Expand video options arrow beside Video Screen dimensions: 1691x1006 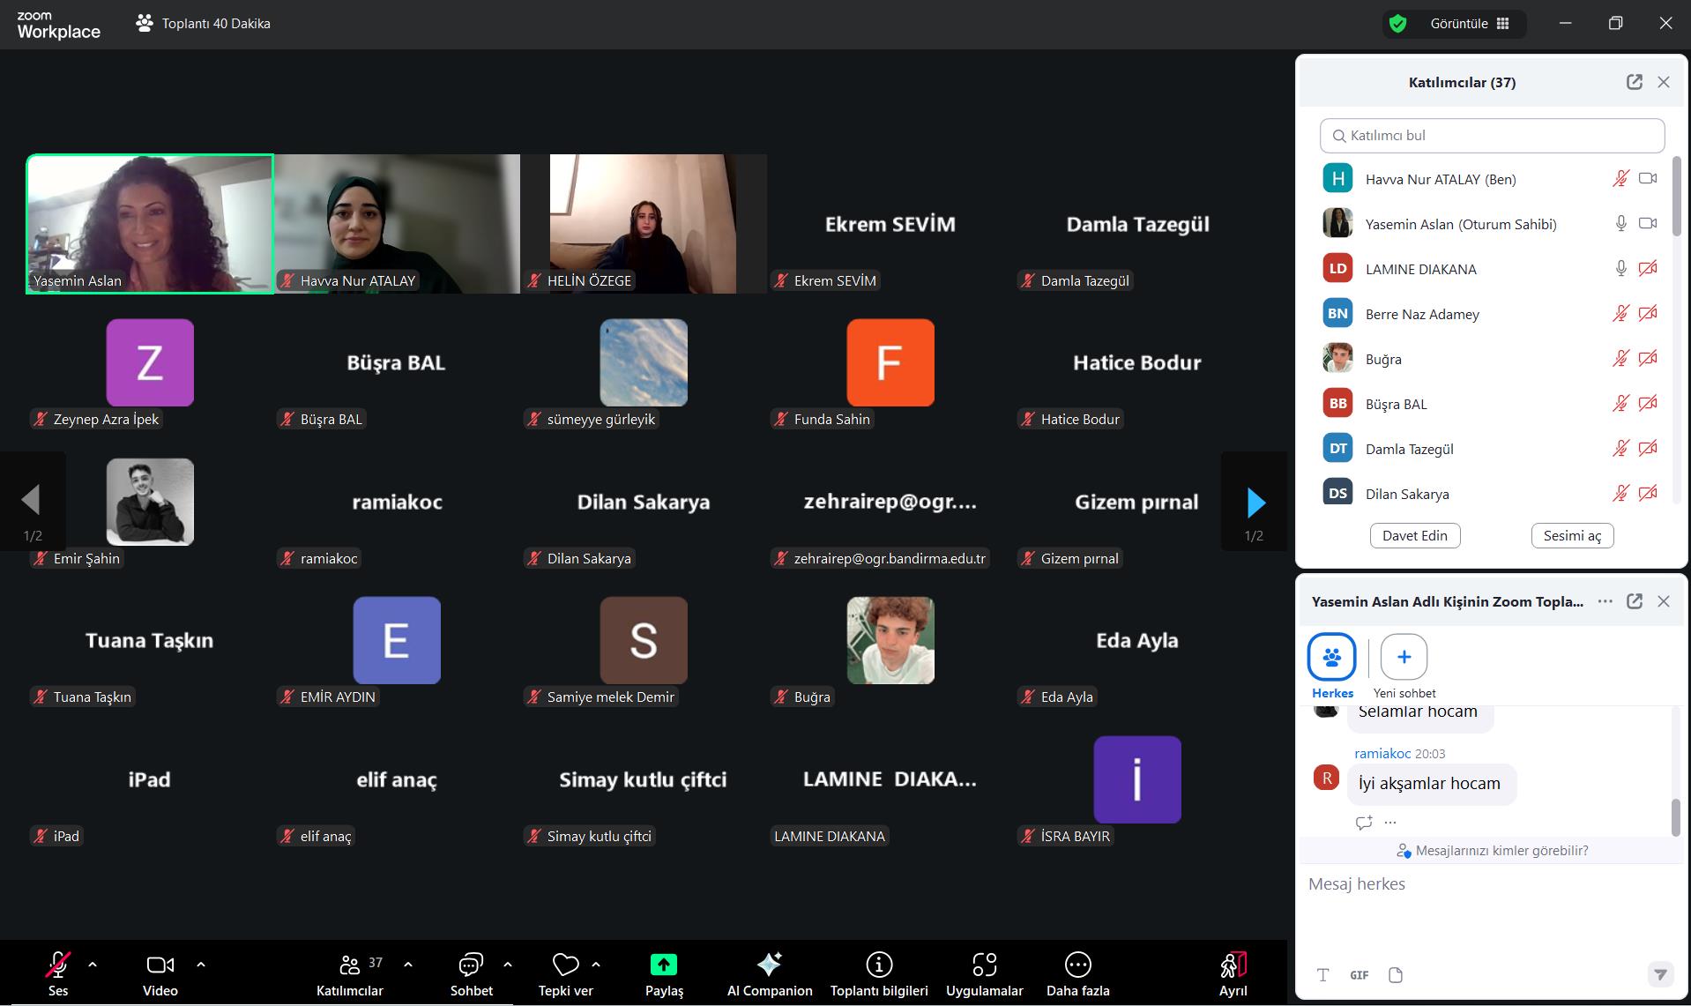[201, 965]
